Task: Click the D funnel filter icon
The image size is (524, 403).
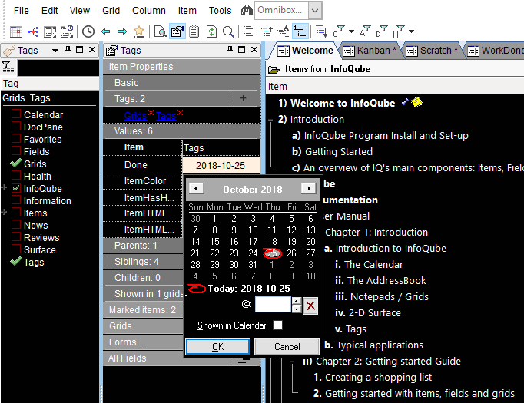Action: 382,31
